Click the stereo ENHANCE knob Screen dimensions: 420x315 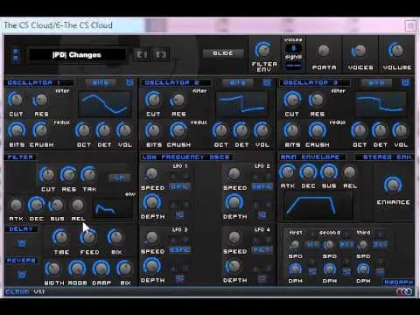pos(393,185)
